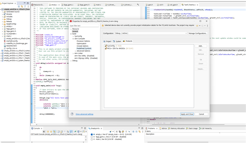This screenshot has width=246, height=143.
Task: Click the filter icon in Project Explorer toolbar
Action: pyautogui.click(x=25, y=6)
